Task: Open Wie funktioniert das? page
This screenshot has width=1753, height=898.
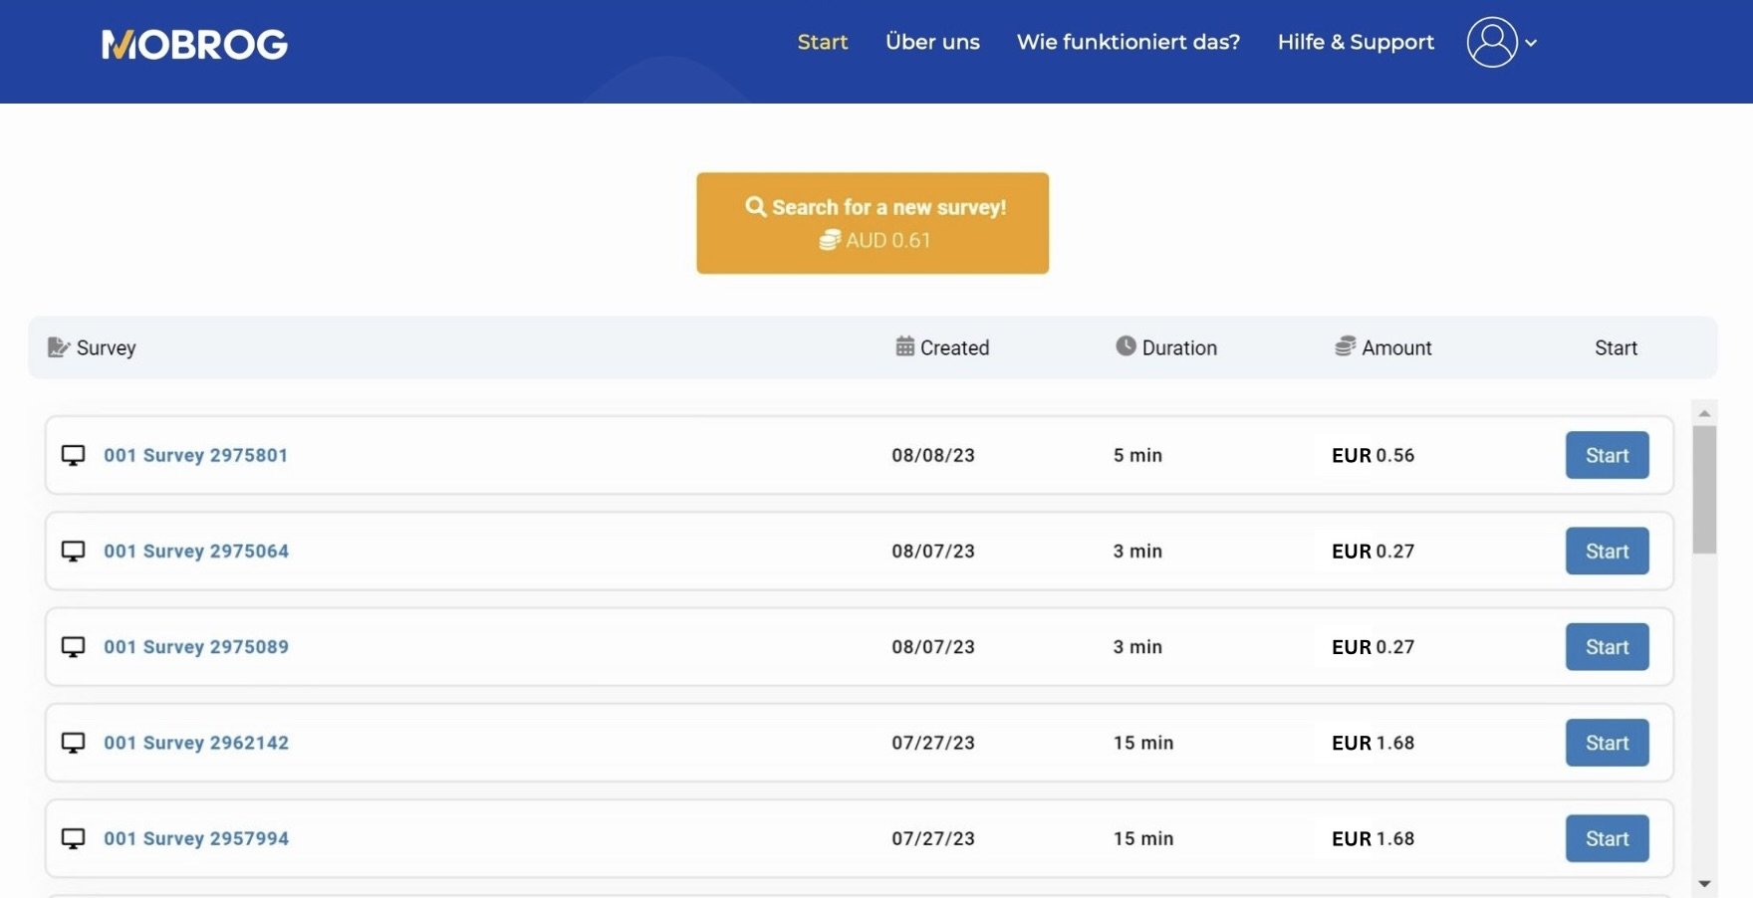Action: click(1128, 42)
